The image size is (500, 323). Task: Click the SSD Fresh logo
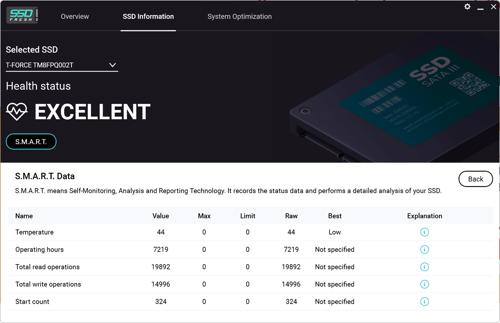point(23,15)
